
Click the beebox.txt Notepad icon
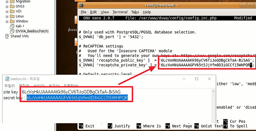(7, 79)
